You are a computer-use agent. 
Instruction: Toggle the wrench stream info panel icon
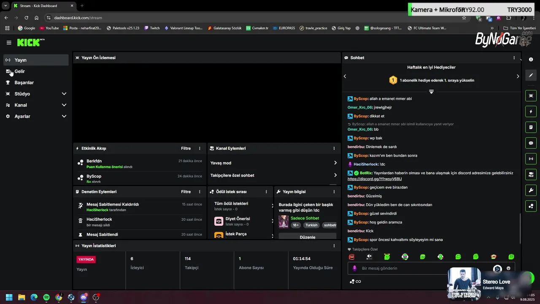coord(531,190)
